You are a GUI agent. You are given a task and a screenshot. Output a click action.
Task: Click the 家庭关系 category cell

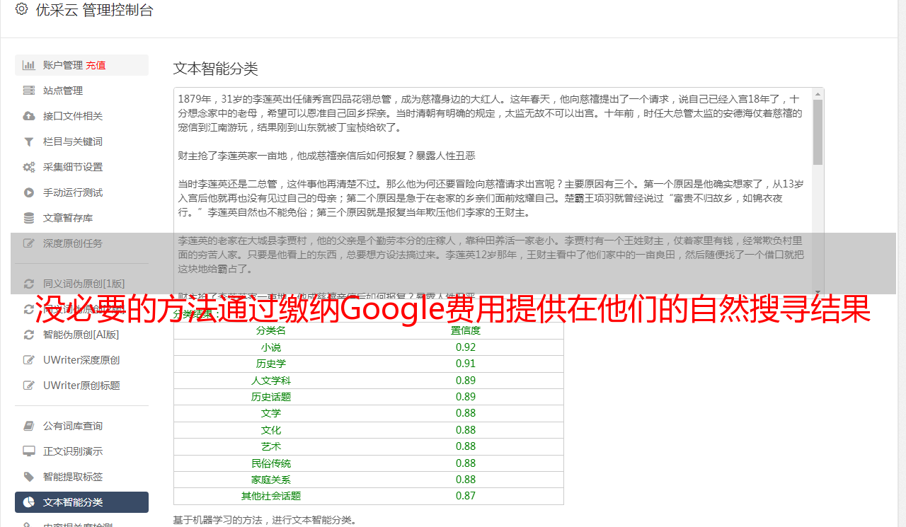(x=271, y=480)
